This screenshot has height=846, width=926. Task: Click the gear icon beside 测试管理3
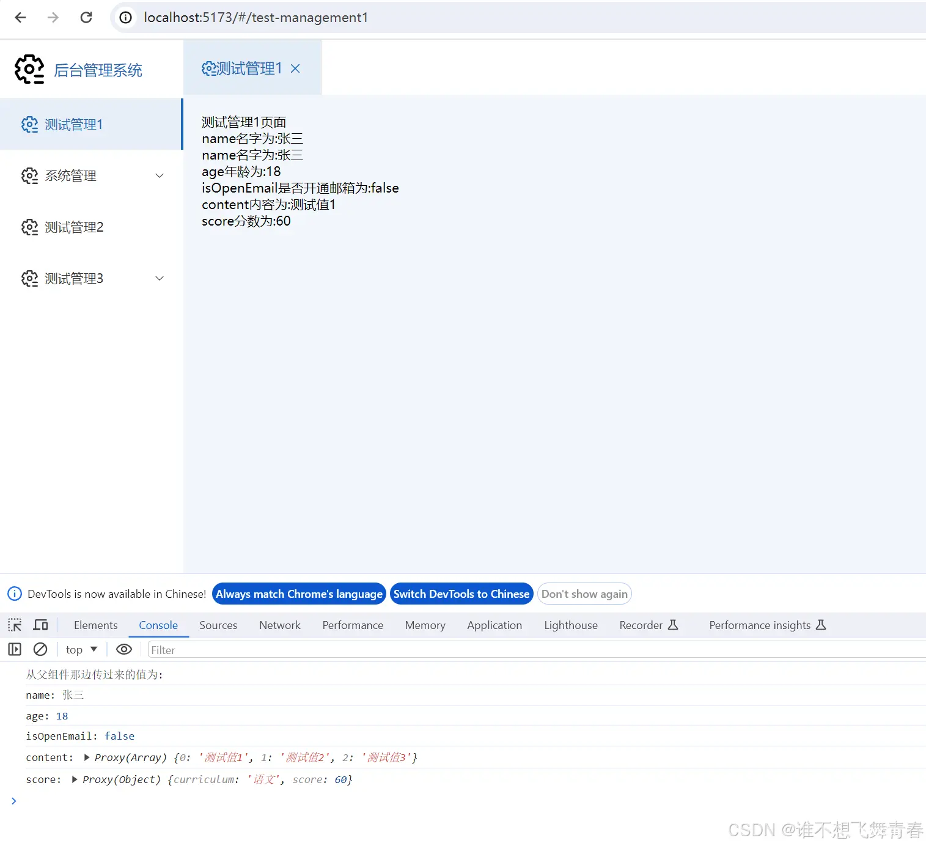(29, 279)
